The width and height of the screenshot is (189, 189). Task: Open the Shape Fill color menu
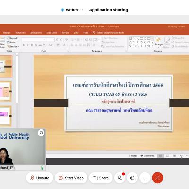tap(178, 38)
